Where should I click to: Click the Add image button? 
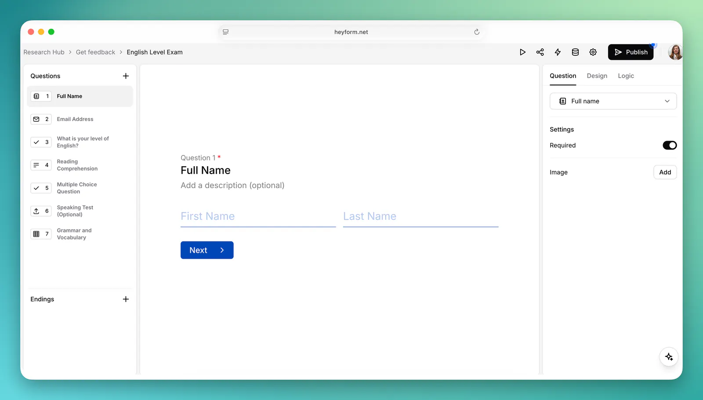[x=665, y=172]
